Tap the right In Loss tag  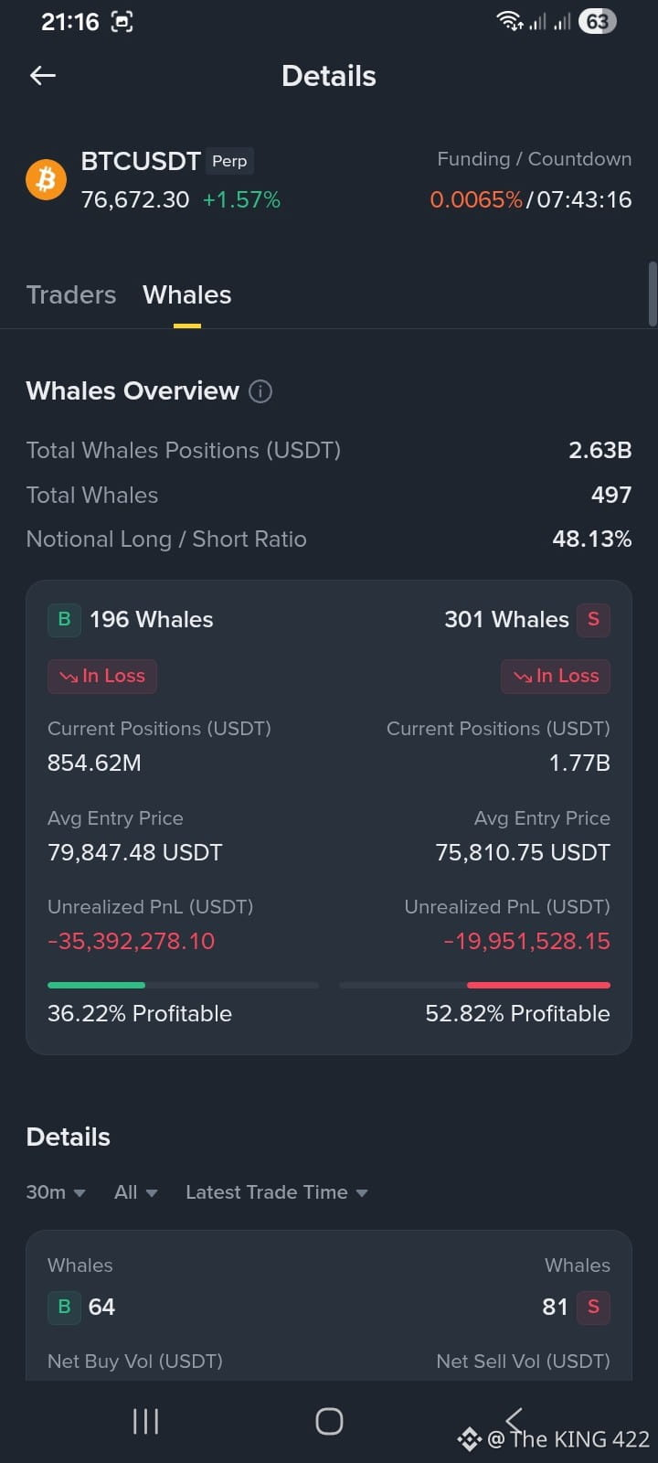pos(556,676)
